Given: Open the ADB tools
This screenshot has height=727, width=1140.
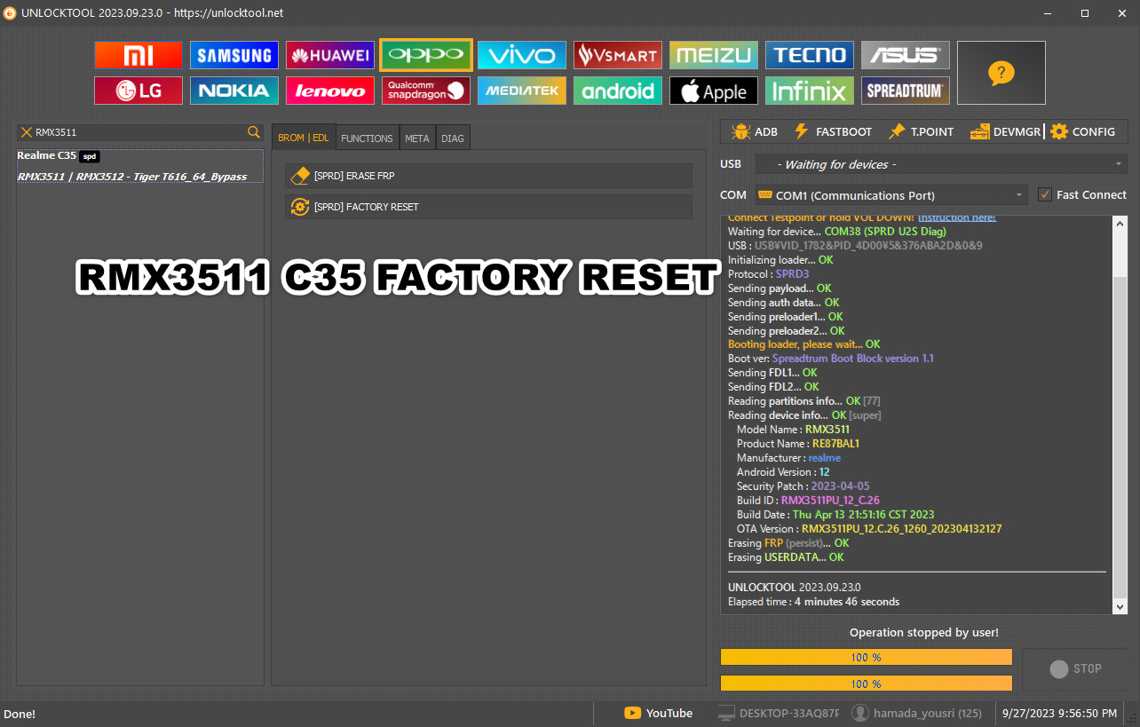Looking at the screenshot, I should 755,131.
